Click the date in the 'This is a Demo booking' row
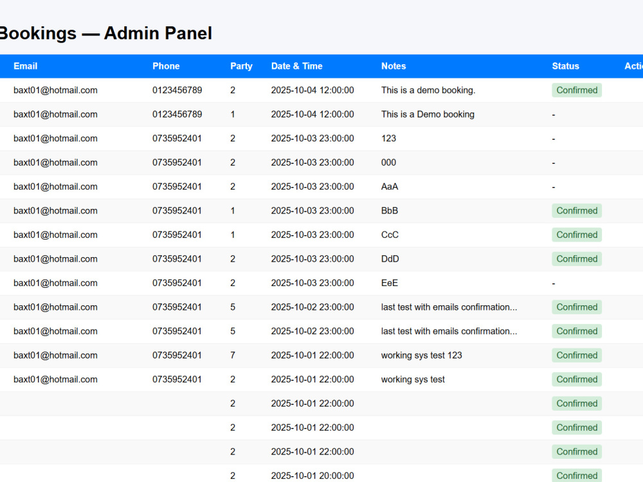 pos(312,114)
